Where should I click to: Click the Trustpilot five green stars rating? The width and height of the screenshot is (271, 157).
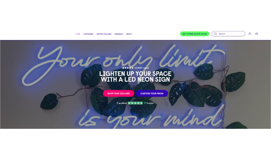click(x=135, y=103)
